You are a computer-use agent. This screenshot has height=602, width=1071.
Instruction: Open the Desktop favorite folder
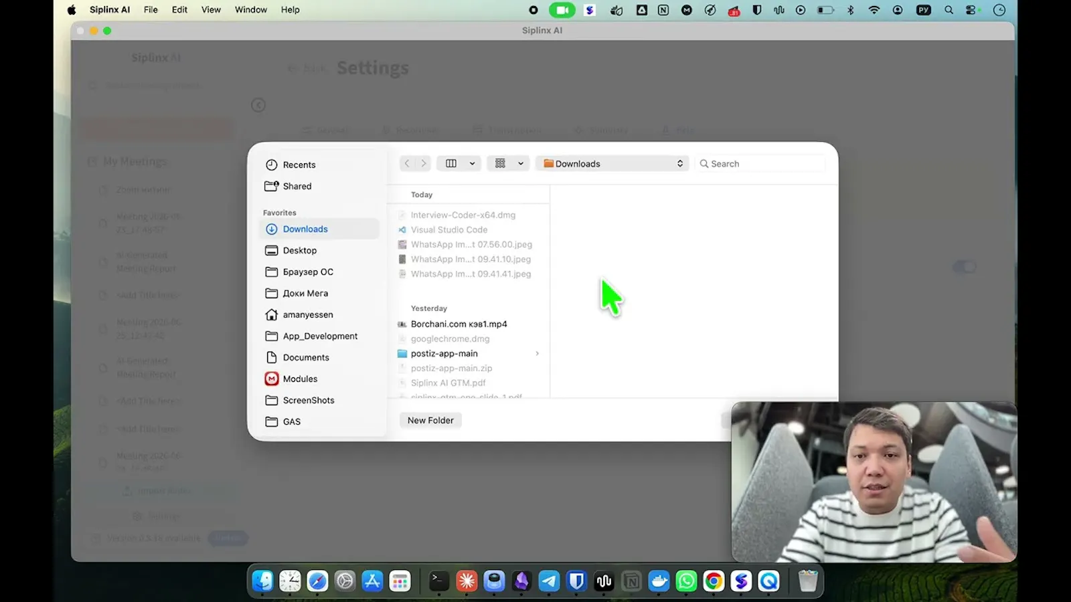(x=291, y=250)
